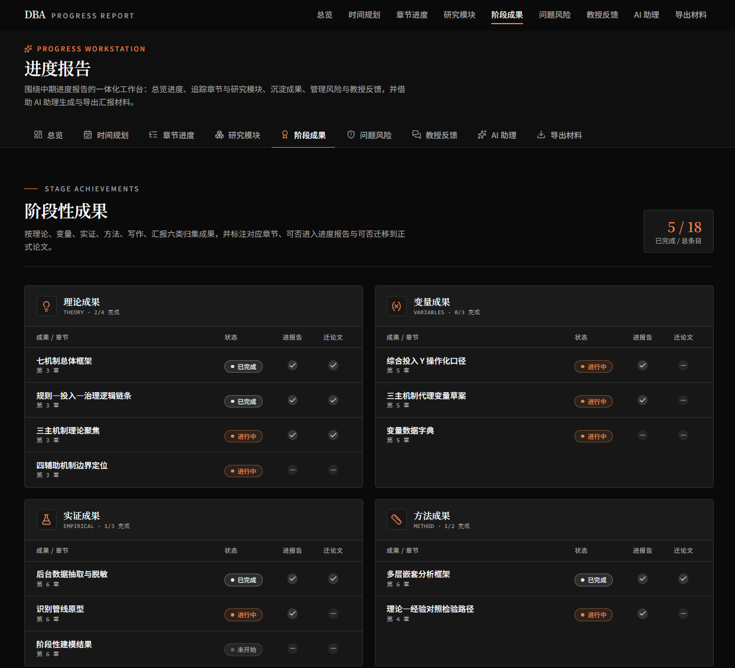
Task: Toggle 迁论文 check for 后台数据抽取与脱敏
Action: pyautogui.click(x=333, y=579)
